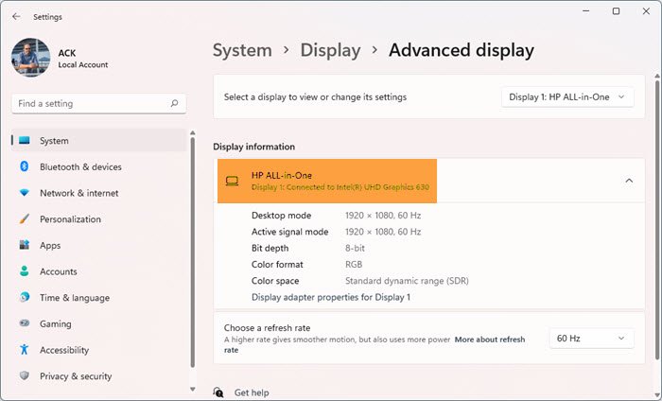Select Network & internet label
The width and height of the screenshot is (662, 401).
79,193
